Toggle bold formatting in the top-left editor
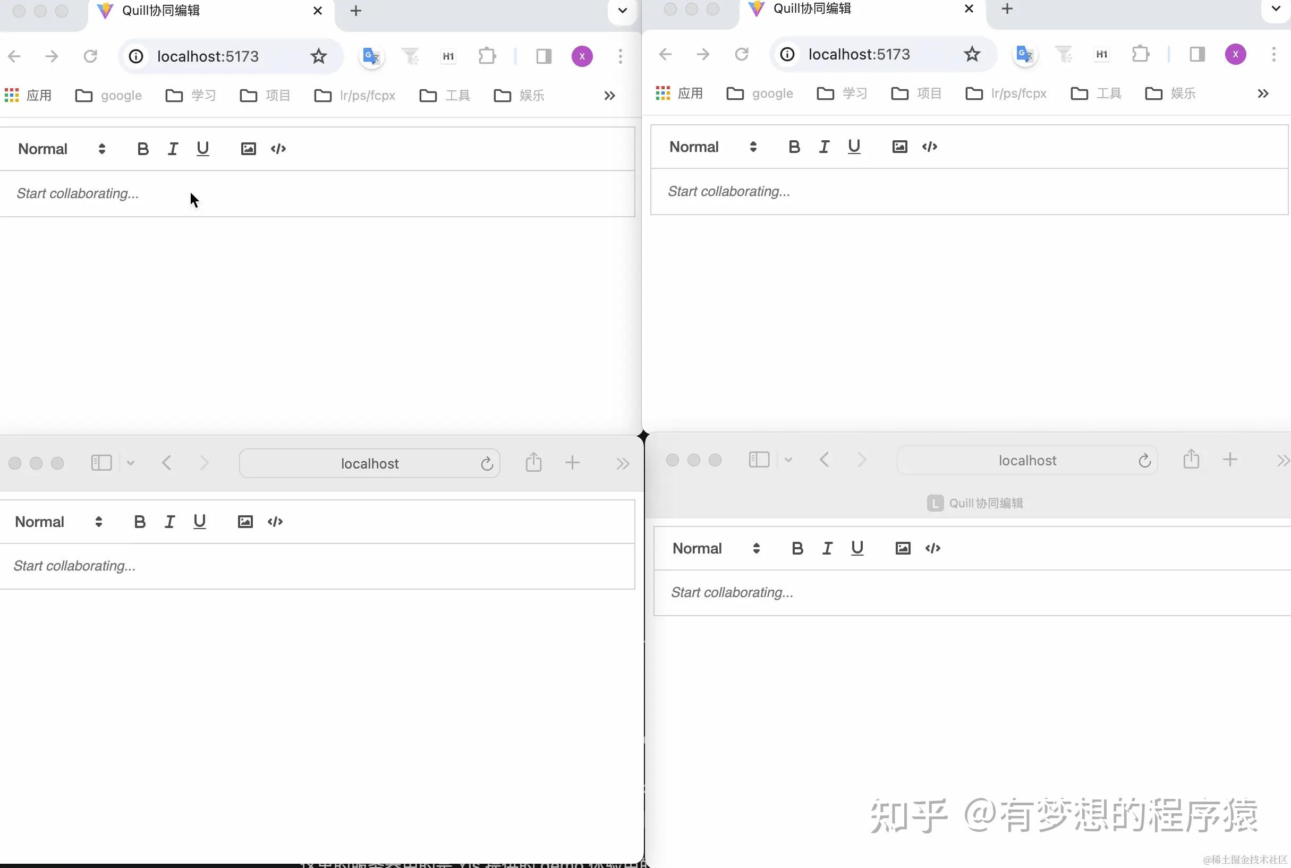This screenshot has height=868, width=1291. coord(143,148)
